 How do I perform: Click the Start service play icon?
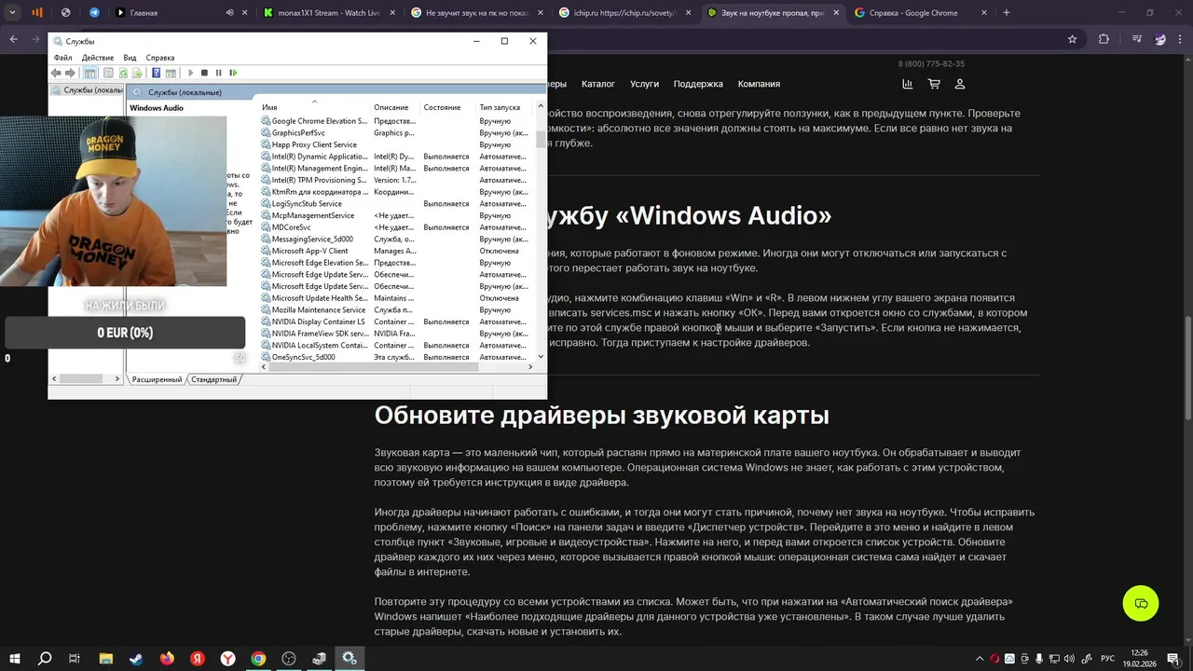point(191,73)
